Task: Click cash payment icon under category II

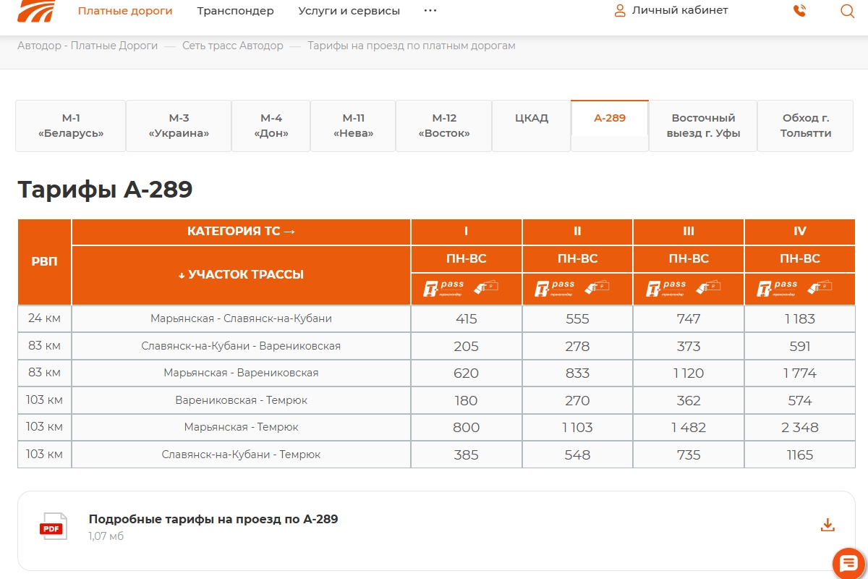Action: (x=597, y=287)
